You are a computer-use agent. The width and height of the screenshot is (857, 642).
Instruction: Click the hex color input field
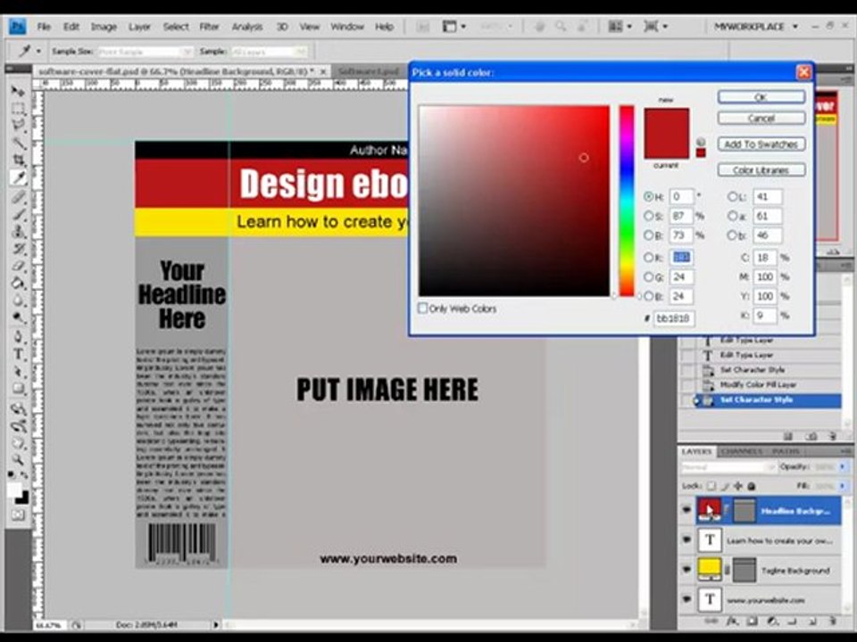[x=674, y=317]
